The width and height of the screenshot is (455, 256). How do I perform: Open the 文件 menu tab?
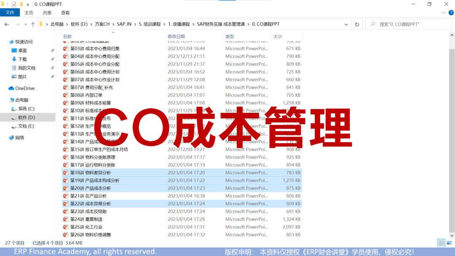pos(10,13)
